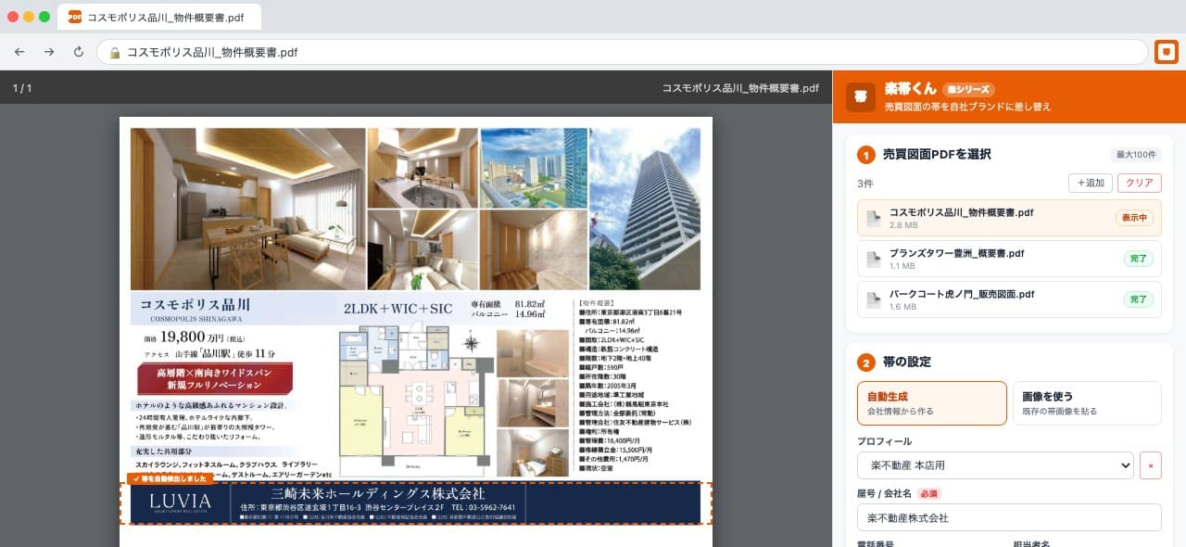Click the ＋追加 button

click(1090, 183)
